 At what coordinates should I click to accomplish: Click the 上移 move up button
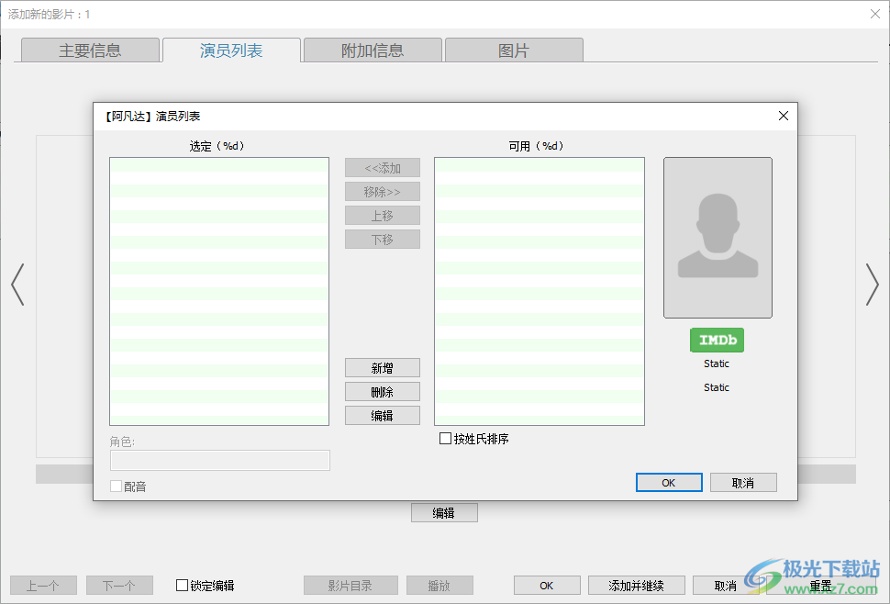tap(382, 215)
